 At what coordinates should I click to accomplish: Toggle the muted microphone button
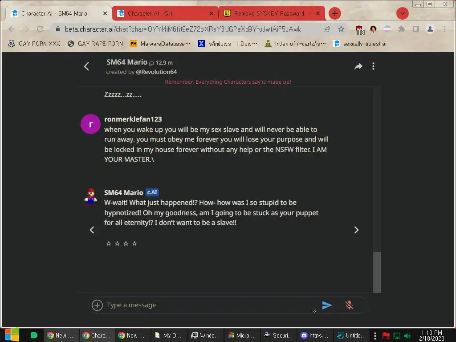pos(349,305)
